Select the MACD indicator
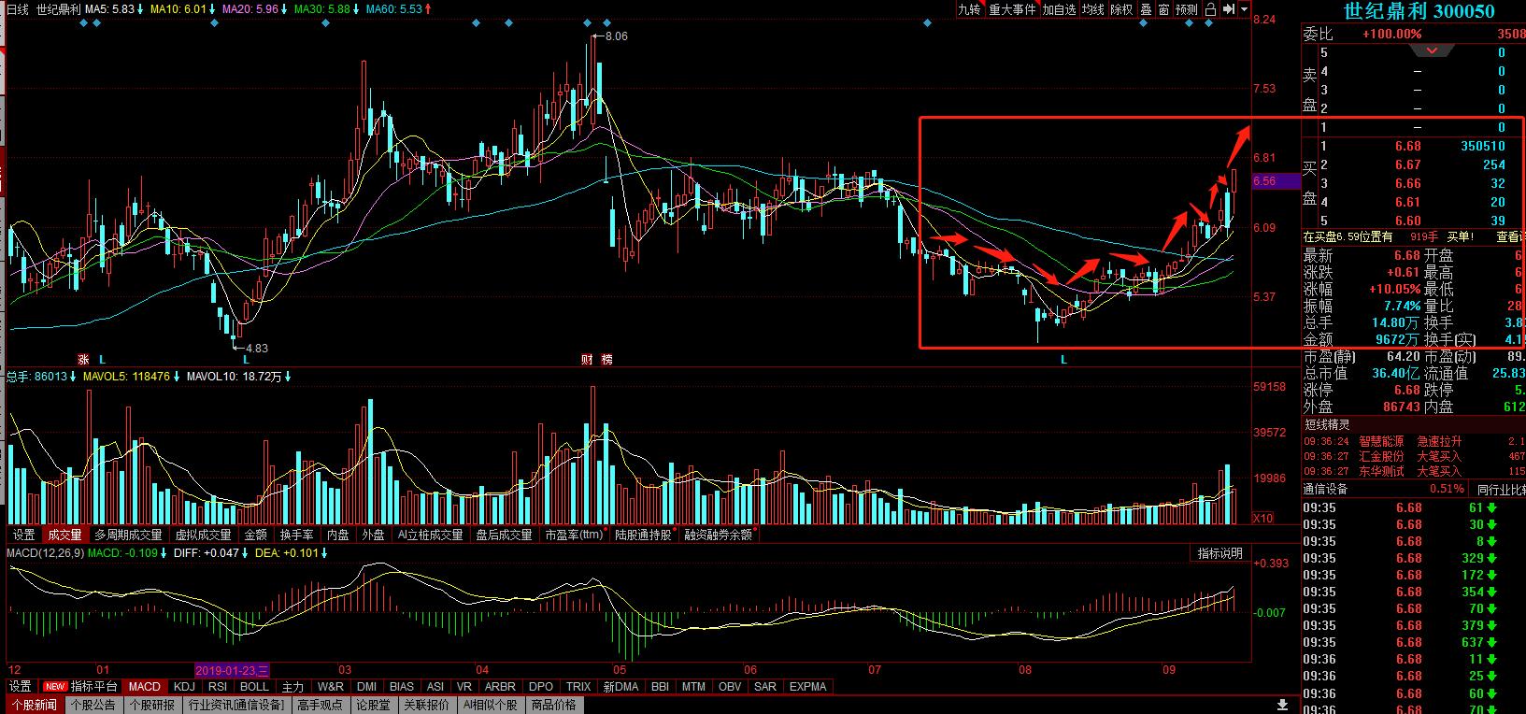Screen dimensions: 1526x714 [145, 687]
